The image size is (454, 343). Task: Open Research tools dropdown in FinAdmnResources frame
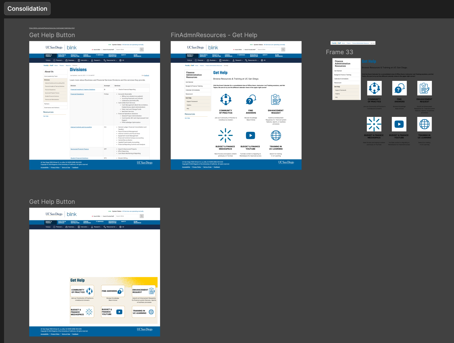coord(238,60)
